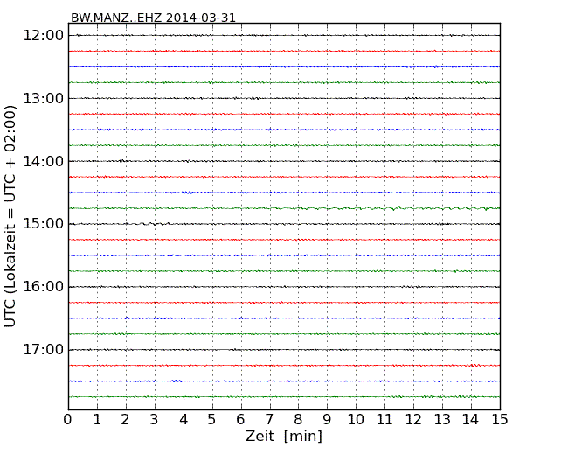Click the black seismogram trace at 17:00
Screen dimensions: 568x455
click(x=284, y=350)
